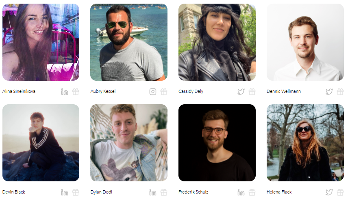This screenshot has width=350, height=200.
Task: Select Devin Black's profile photo
Action: coord(41,143)
